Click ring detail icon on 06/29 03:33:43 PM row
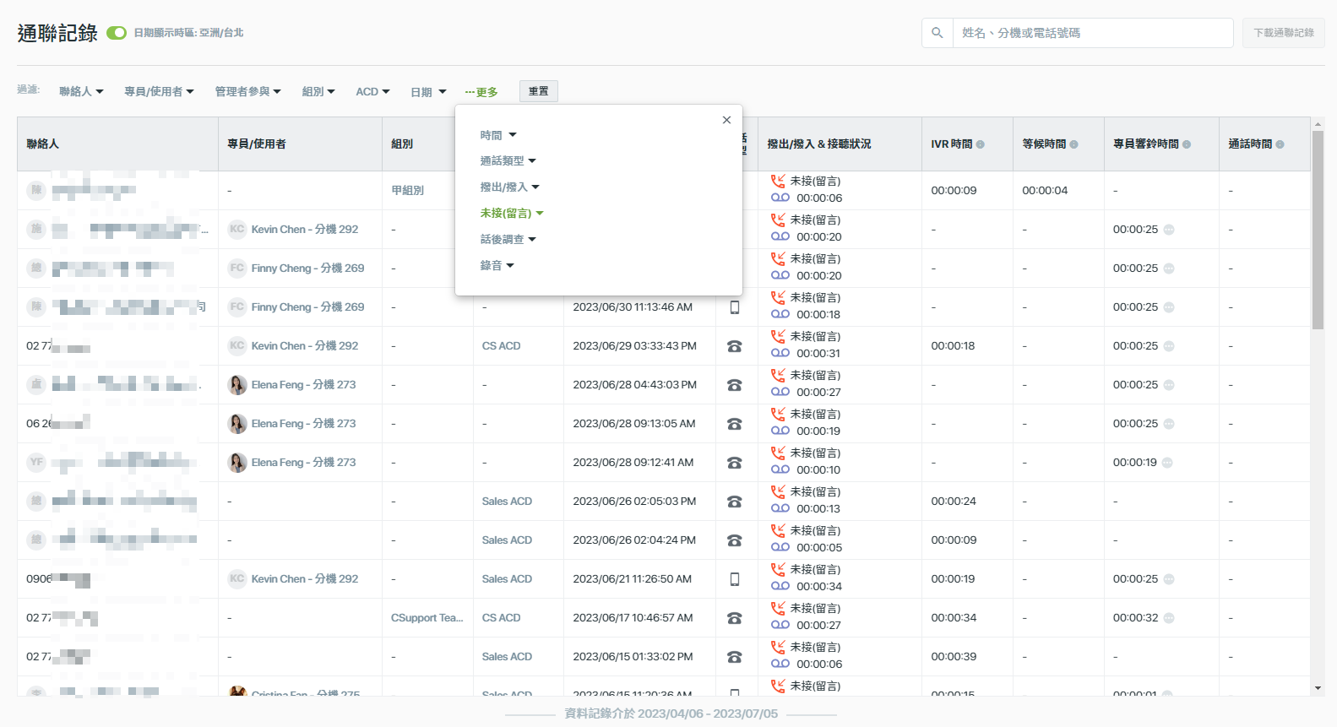 coord(1169,346)
